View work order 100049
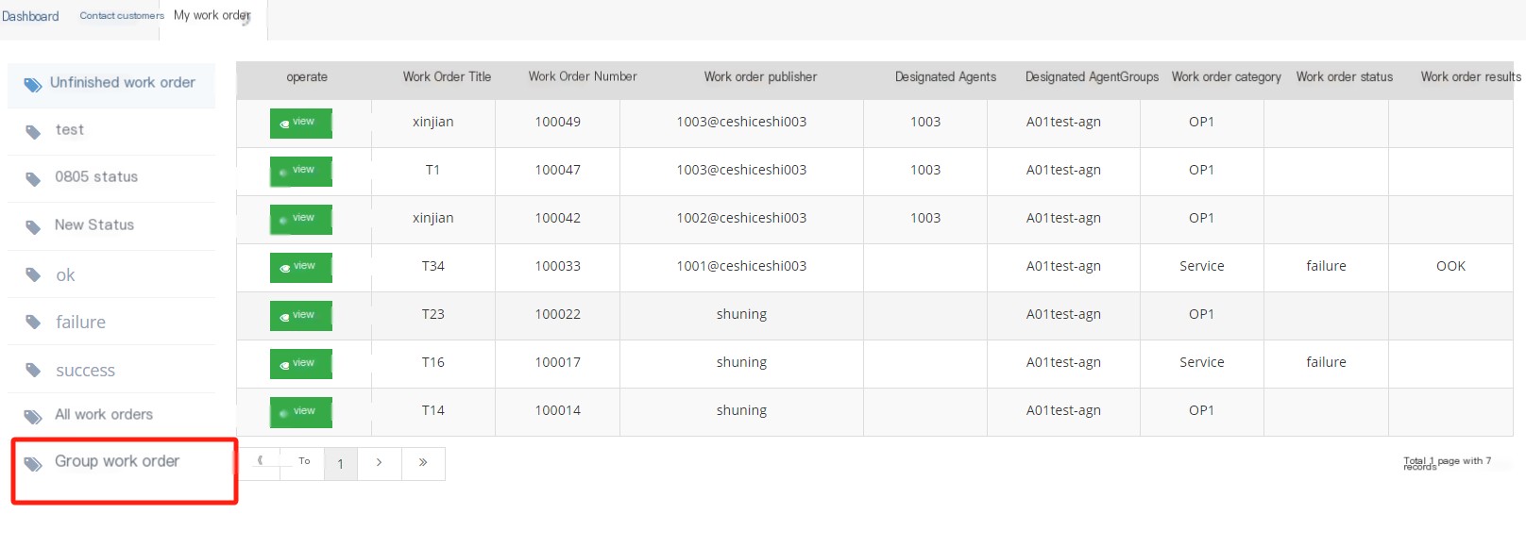The image size is (1526, 547). coord(301,123)
